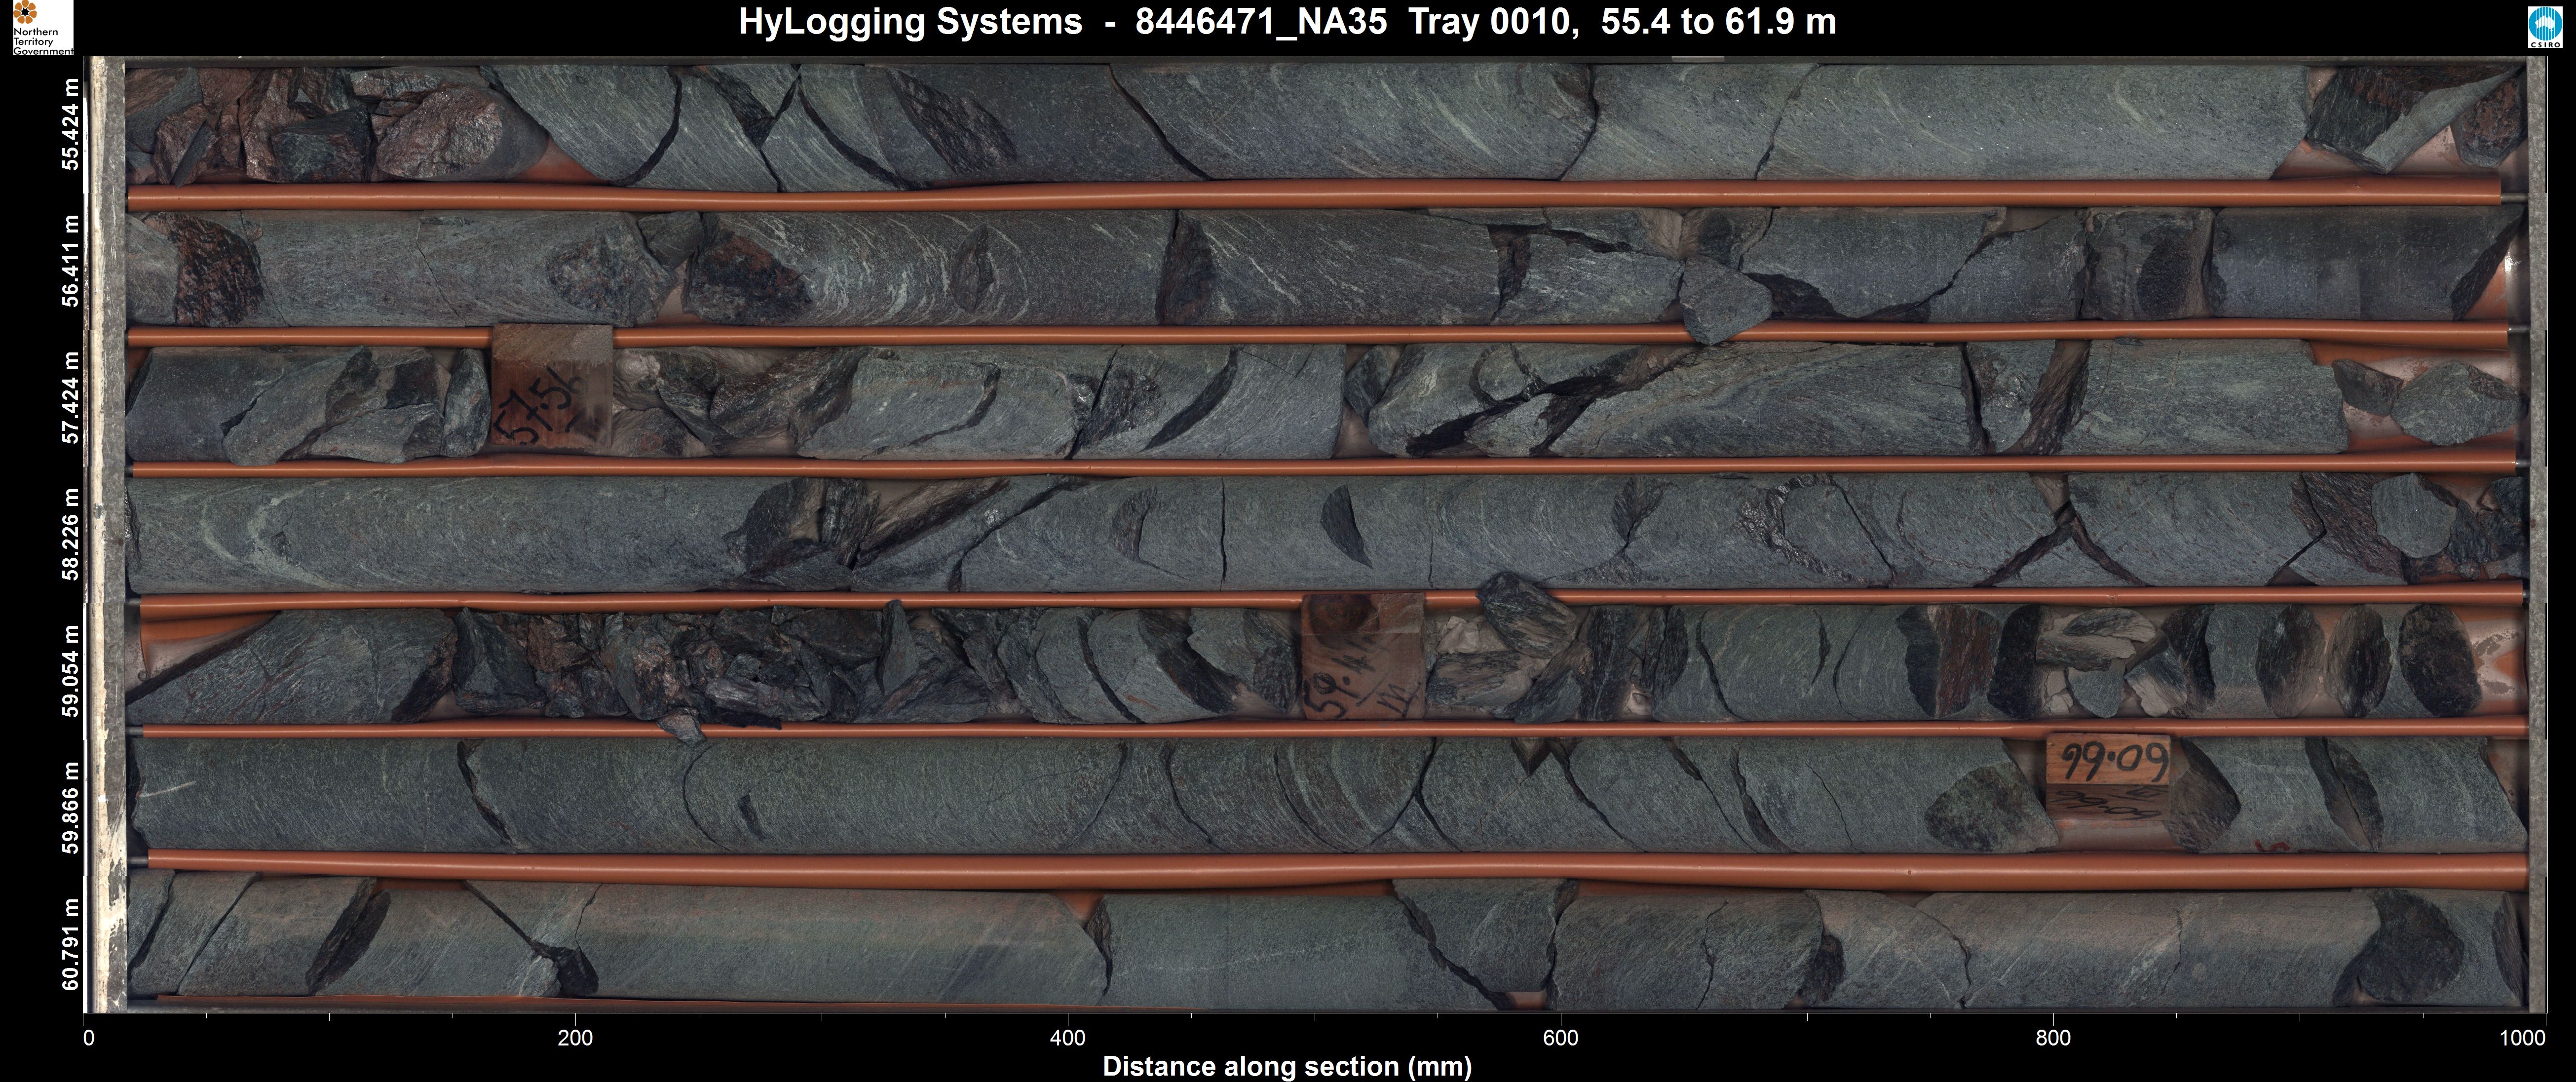Click the 1000 tick on distance axis

pyautogui.click(x=2522, y=1038)
